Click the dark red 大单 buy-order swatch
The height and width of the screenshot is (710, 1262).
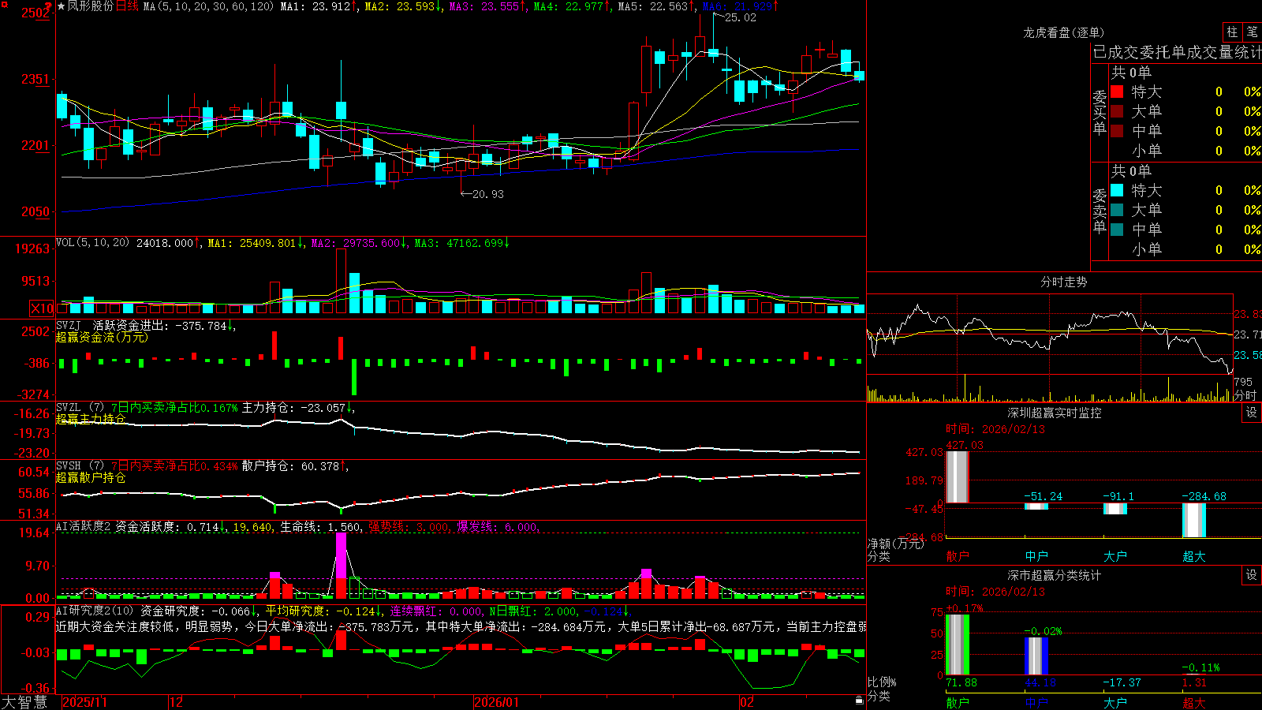coord(1117,111)
